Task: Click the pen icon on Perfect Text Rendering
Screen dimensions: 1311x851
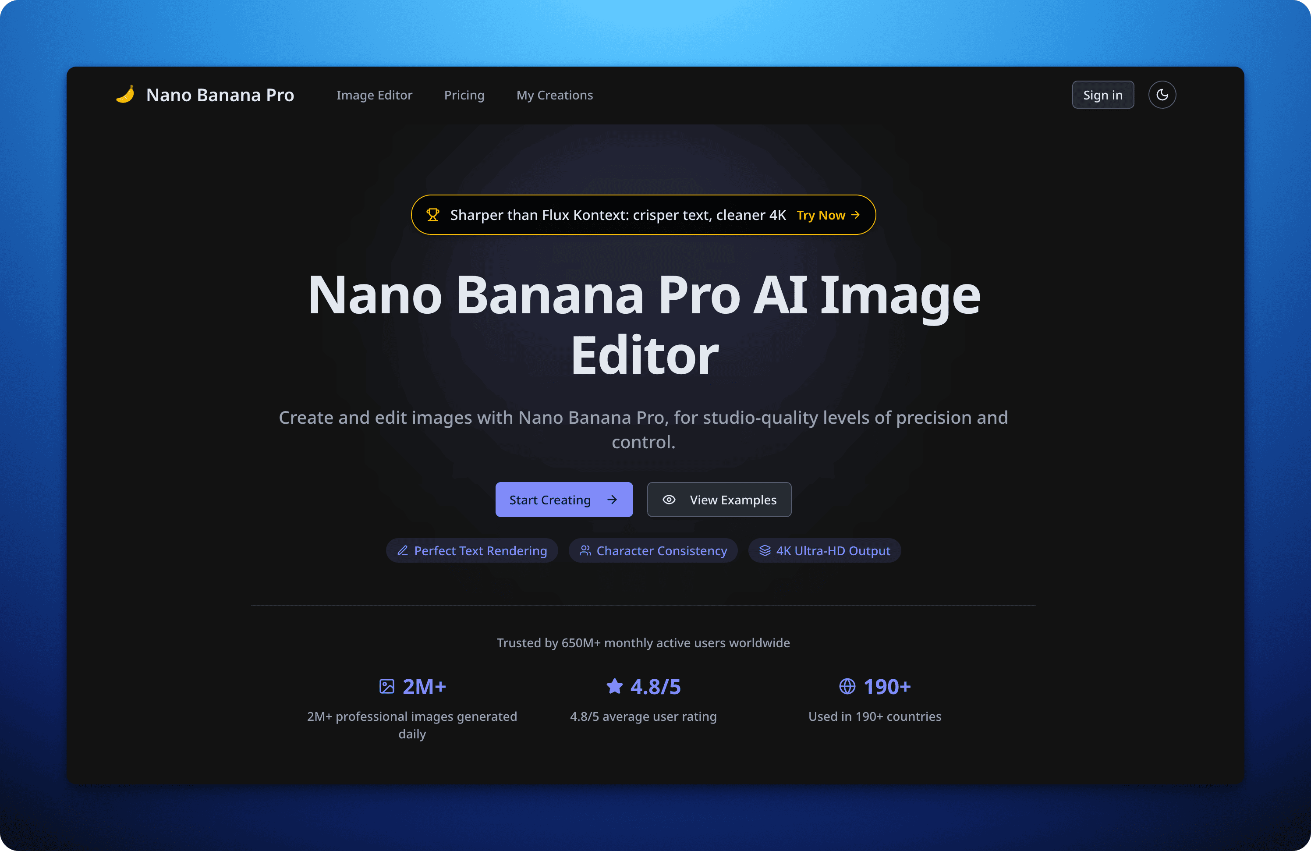Action: pos(403,550)
